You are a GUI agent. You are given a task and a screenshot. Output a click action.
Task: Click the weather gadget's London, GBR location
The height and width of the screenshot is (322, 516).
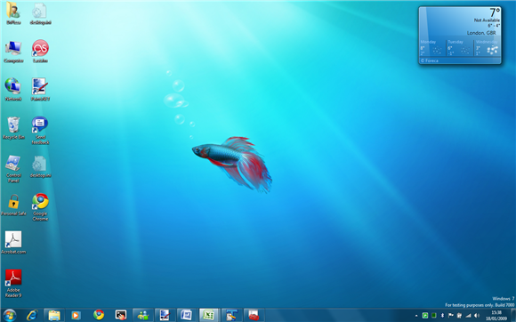[x=481, y=33]
